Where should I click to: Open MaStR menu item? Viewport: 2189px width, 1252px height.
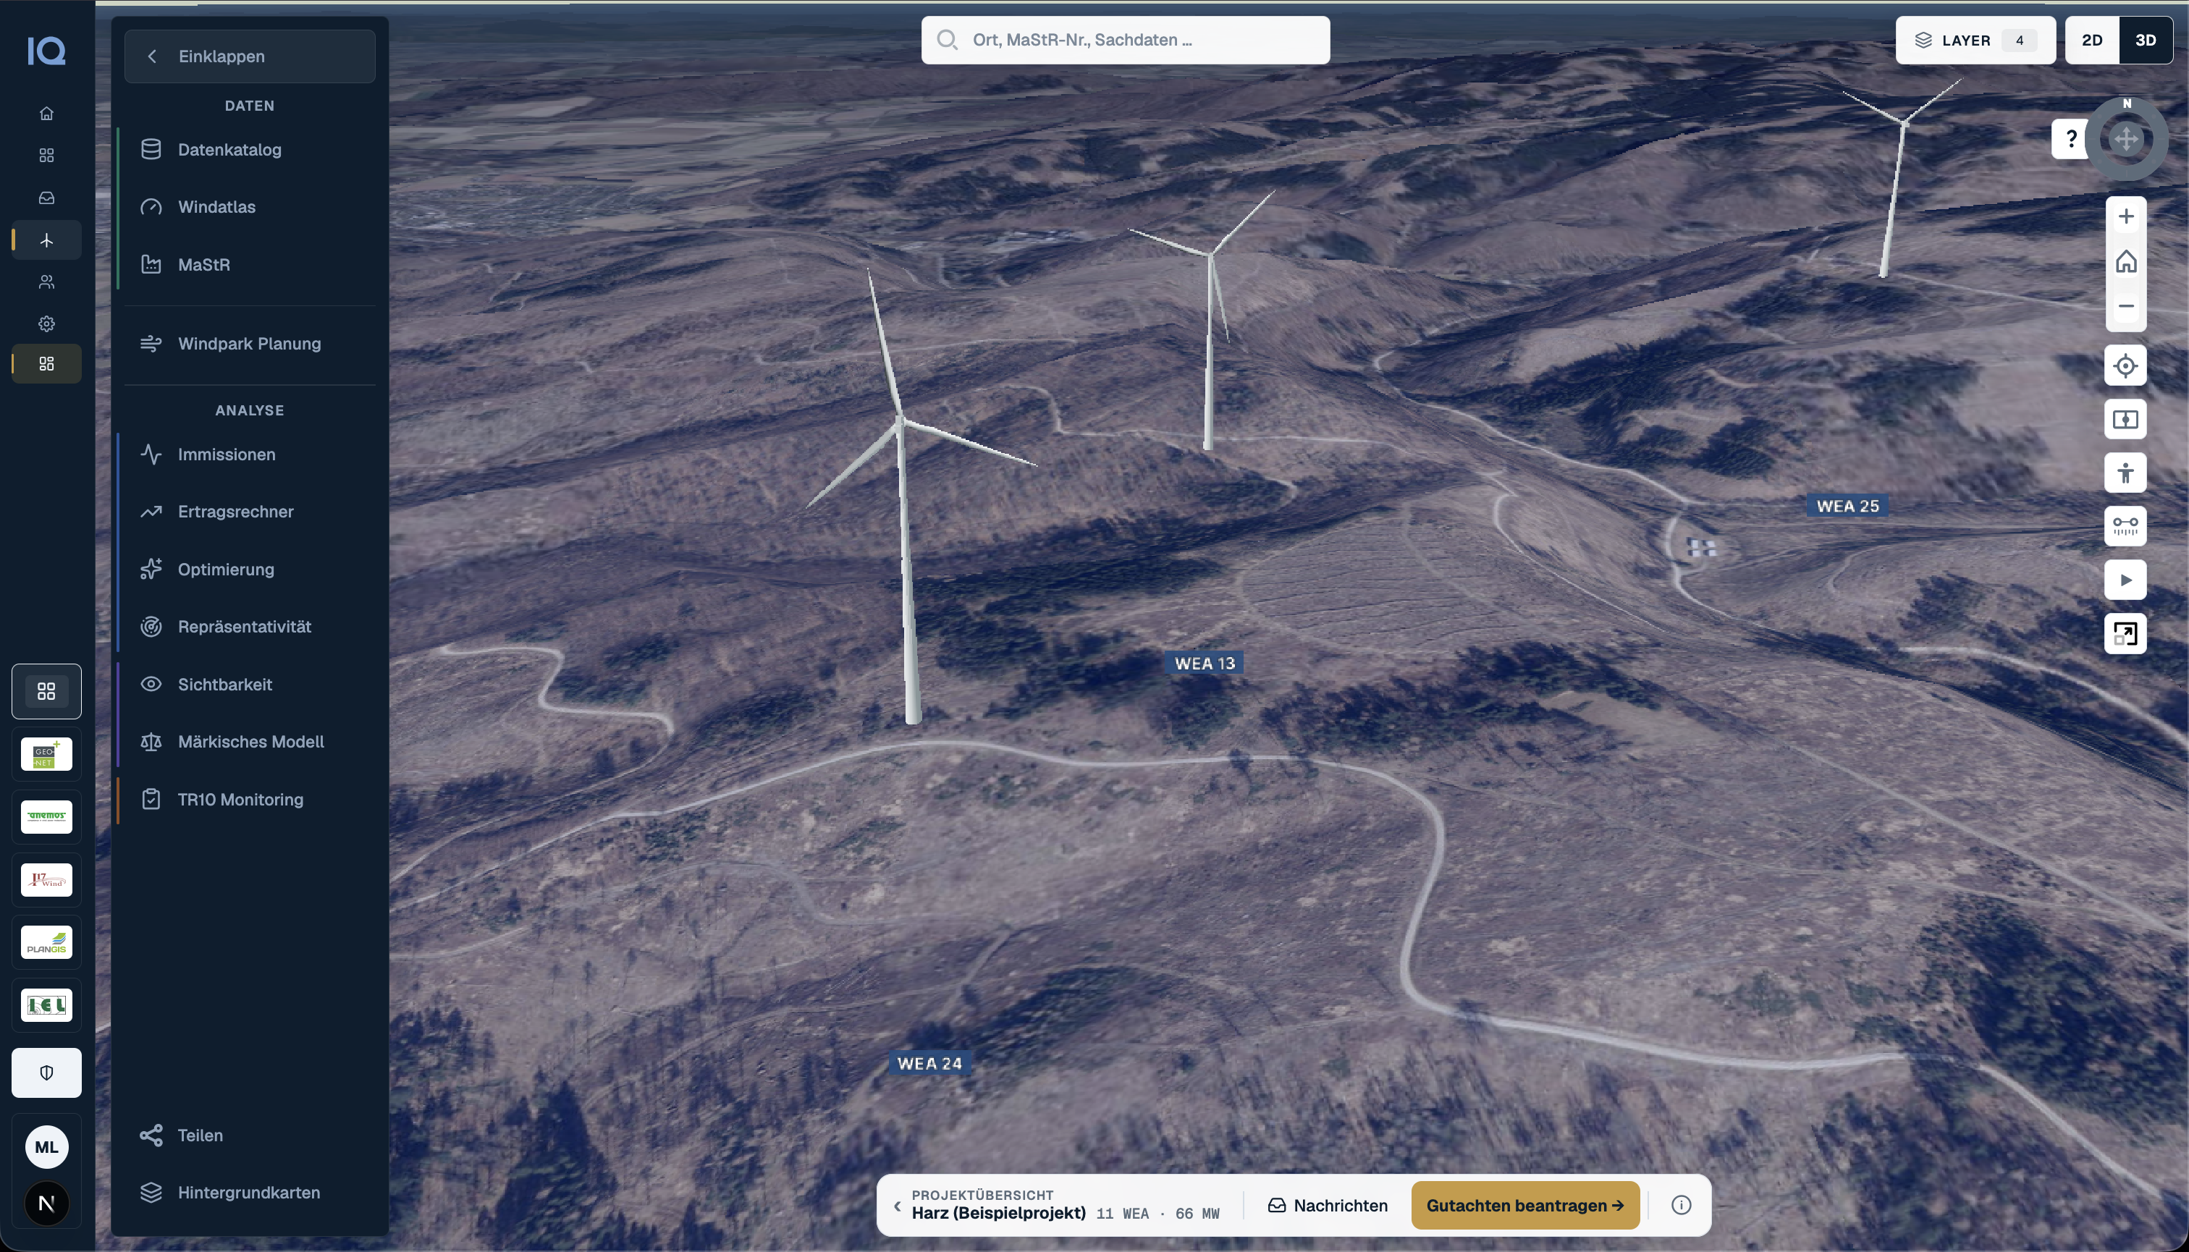click(x=250, y=265)
